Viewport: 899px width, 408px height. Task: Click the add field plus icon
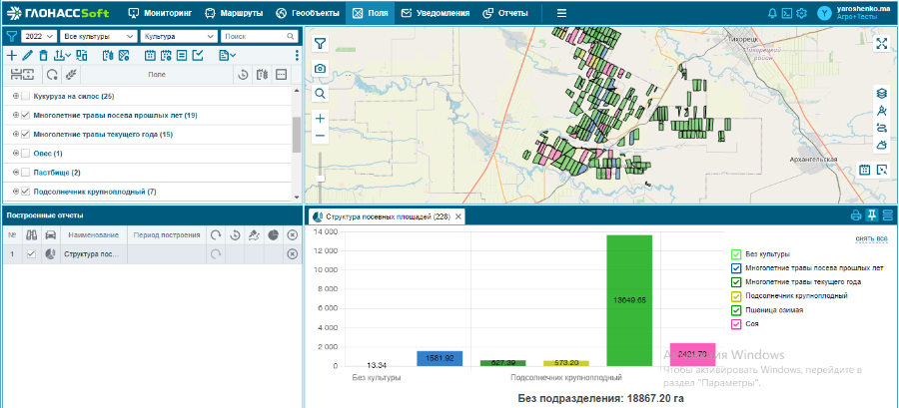12,55
